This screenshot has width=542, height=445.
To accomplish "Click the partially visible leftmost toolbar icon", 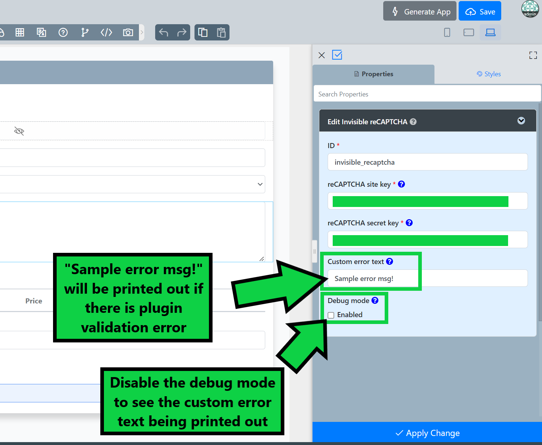I will [x=1, y=33].
